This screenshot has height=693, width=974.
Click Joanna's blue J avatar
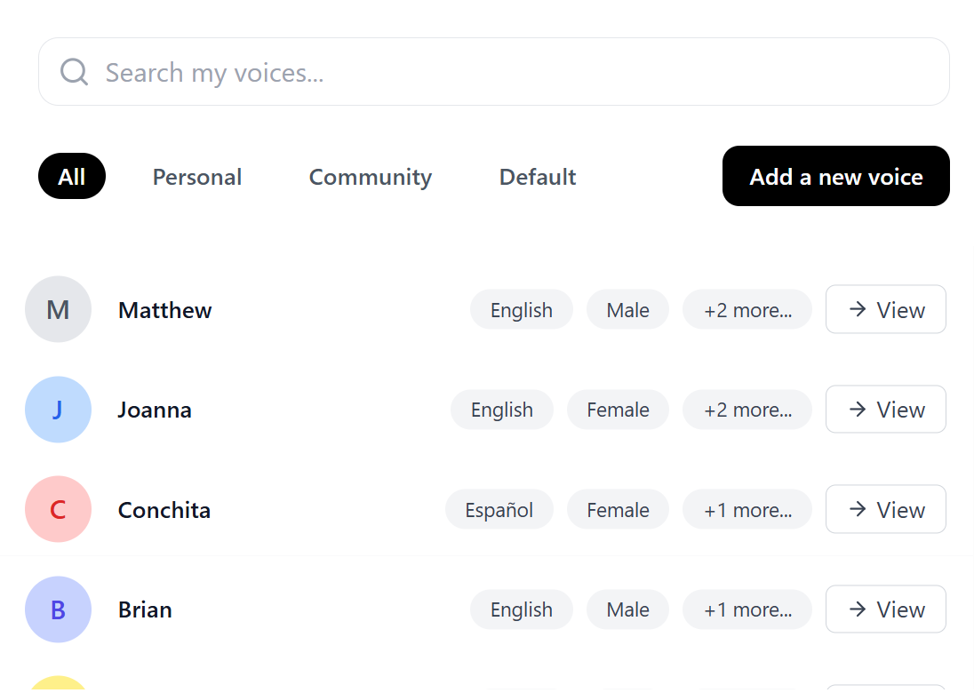click(58, 410)
